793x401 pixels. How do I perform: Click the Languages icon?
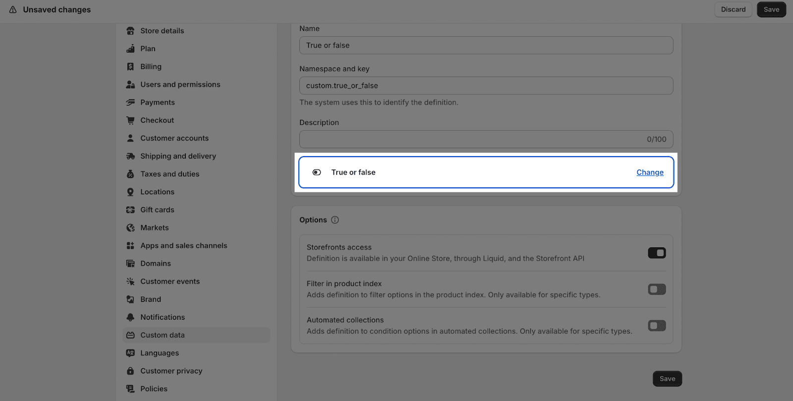[x=130, y=353]
